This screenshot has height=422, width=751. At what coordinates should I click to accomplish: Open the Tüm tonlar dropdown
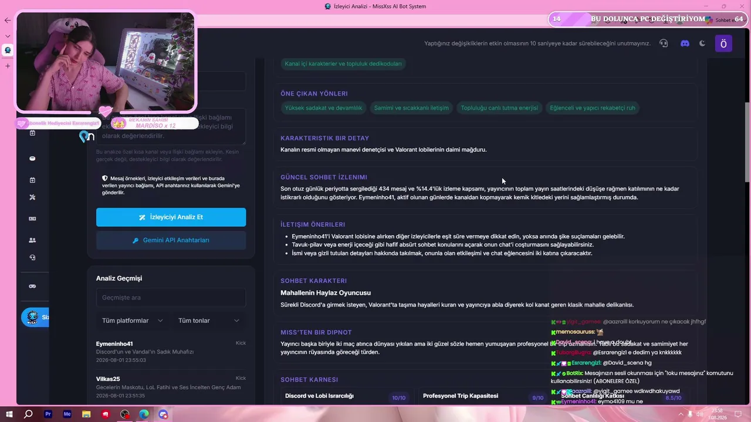pos(208,321)
